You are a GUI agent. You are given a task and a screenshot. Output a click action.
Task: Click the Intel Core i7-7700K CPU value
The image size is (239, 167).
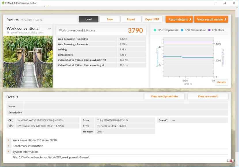[41, 120]
